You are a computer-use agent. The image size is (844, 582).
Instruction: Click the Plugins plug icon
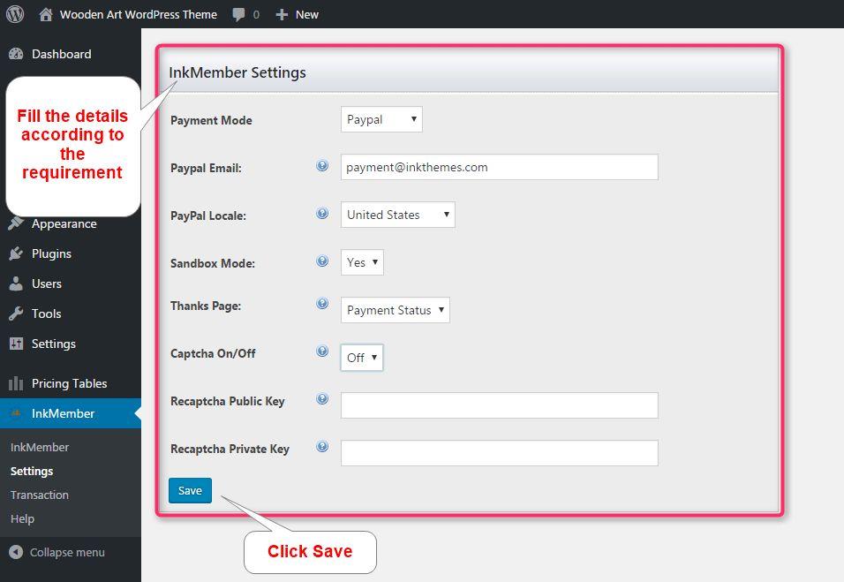click(16, 253)
